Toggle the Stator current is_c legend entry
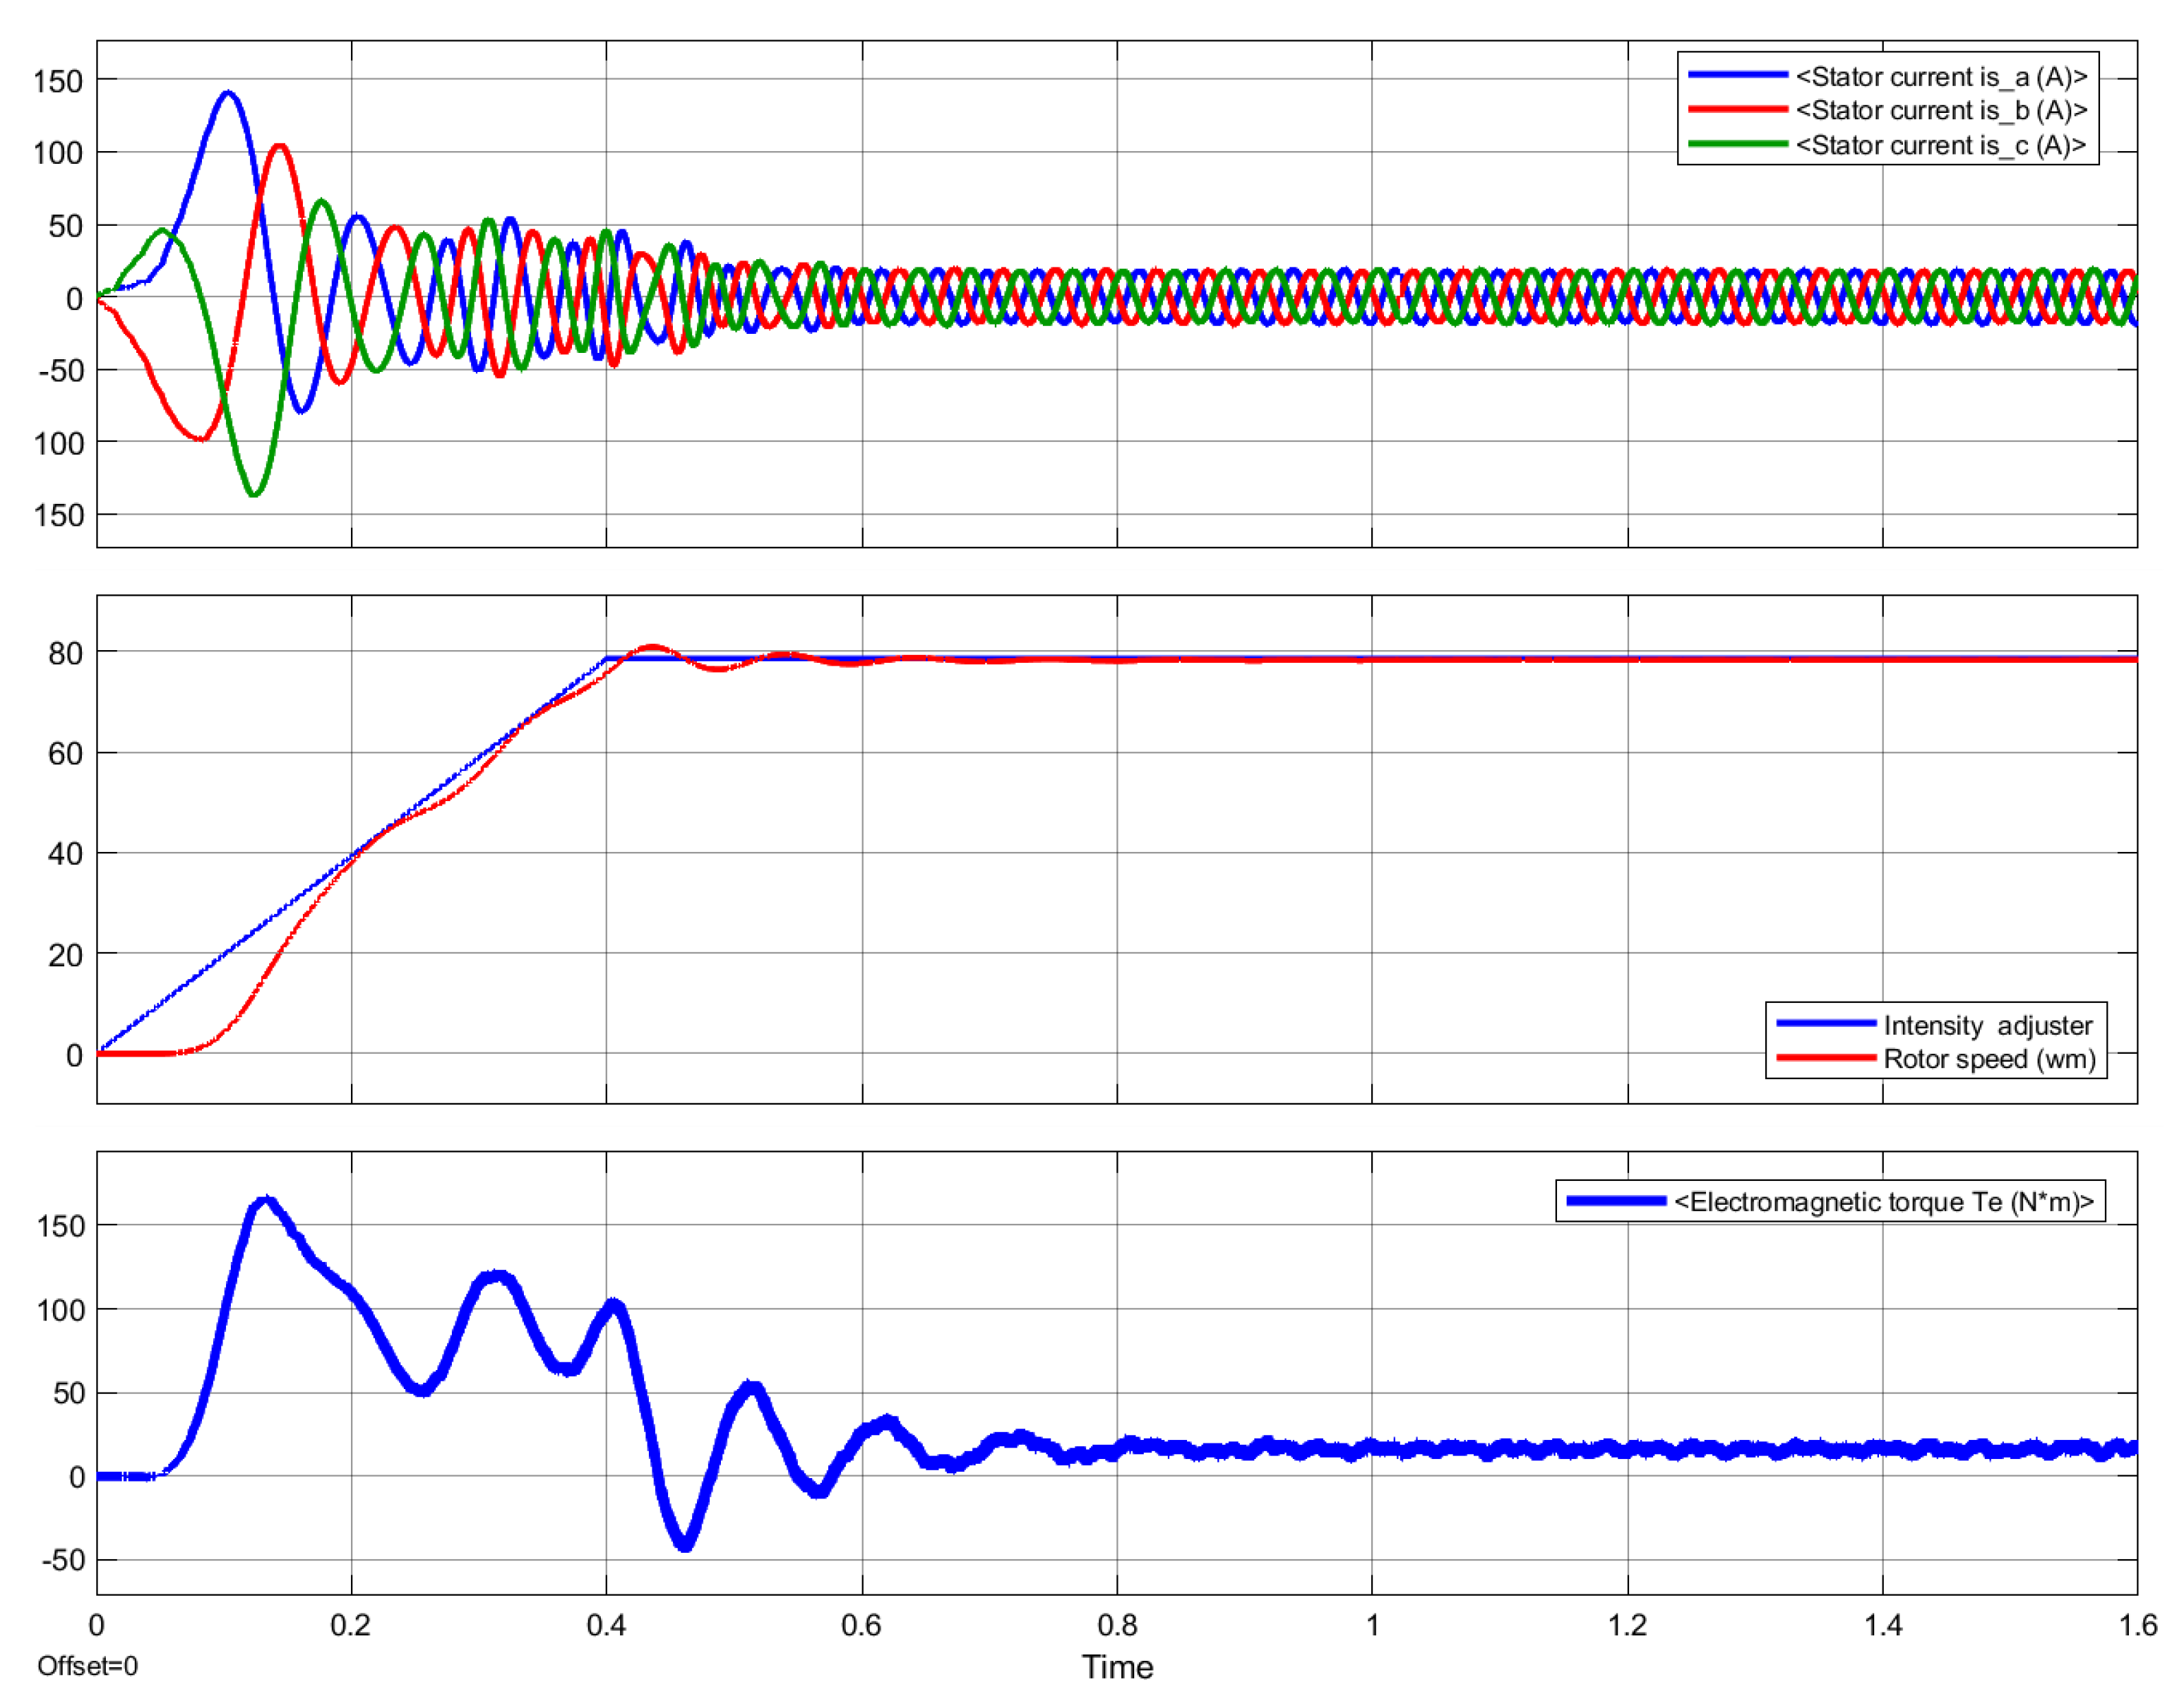2184x1706 pixels. click(1941, 145)
